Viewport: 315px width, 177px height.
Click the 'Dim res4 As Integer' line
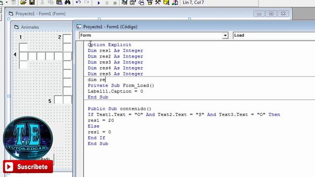click(x=115, y=68)
